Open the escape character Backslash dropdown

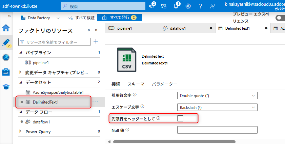(x=217, y=107)
